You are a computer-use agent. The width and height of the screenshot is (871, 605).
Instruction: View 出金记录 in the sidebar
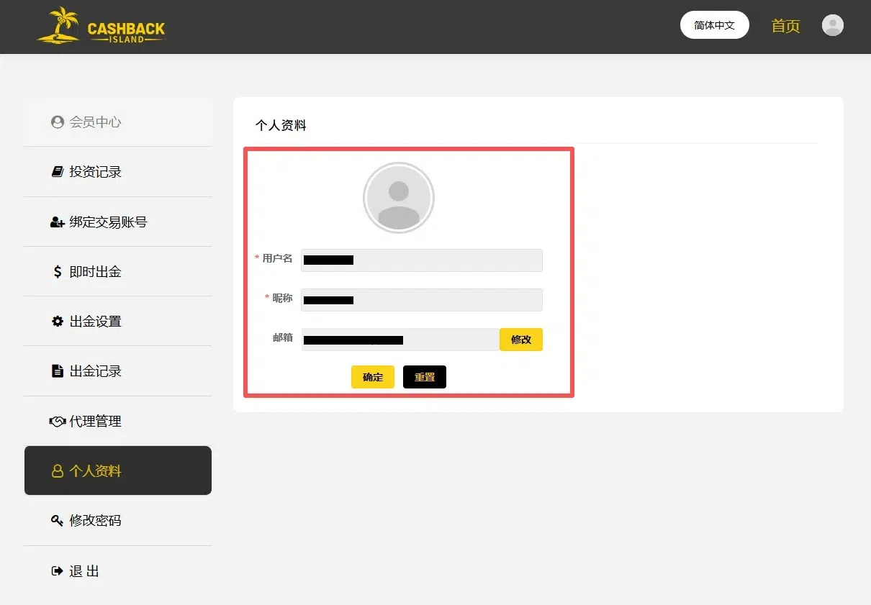click(118, 371)
